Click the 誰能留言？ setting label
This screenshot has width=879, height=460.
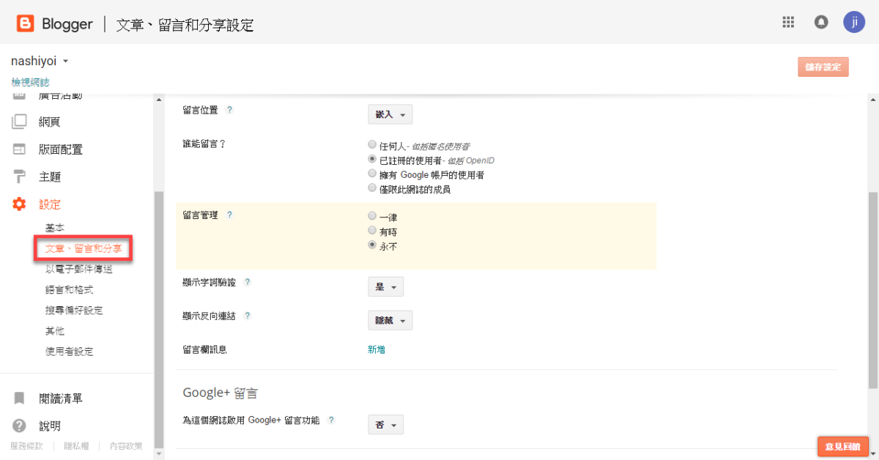(x=204, y=144)
